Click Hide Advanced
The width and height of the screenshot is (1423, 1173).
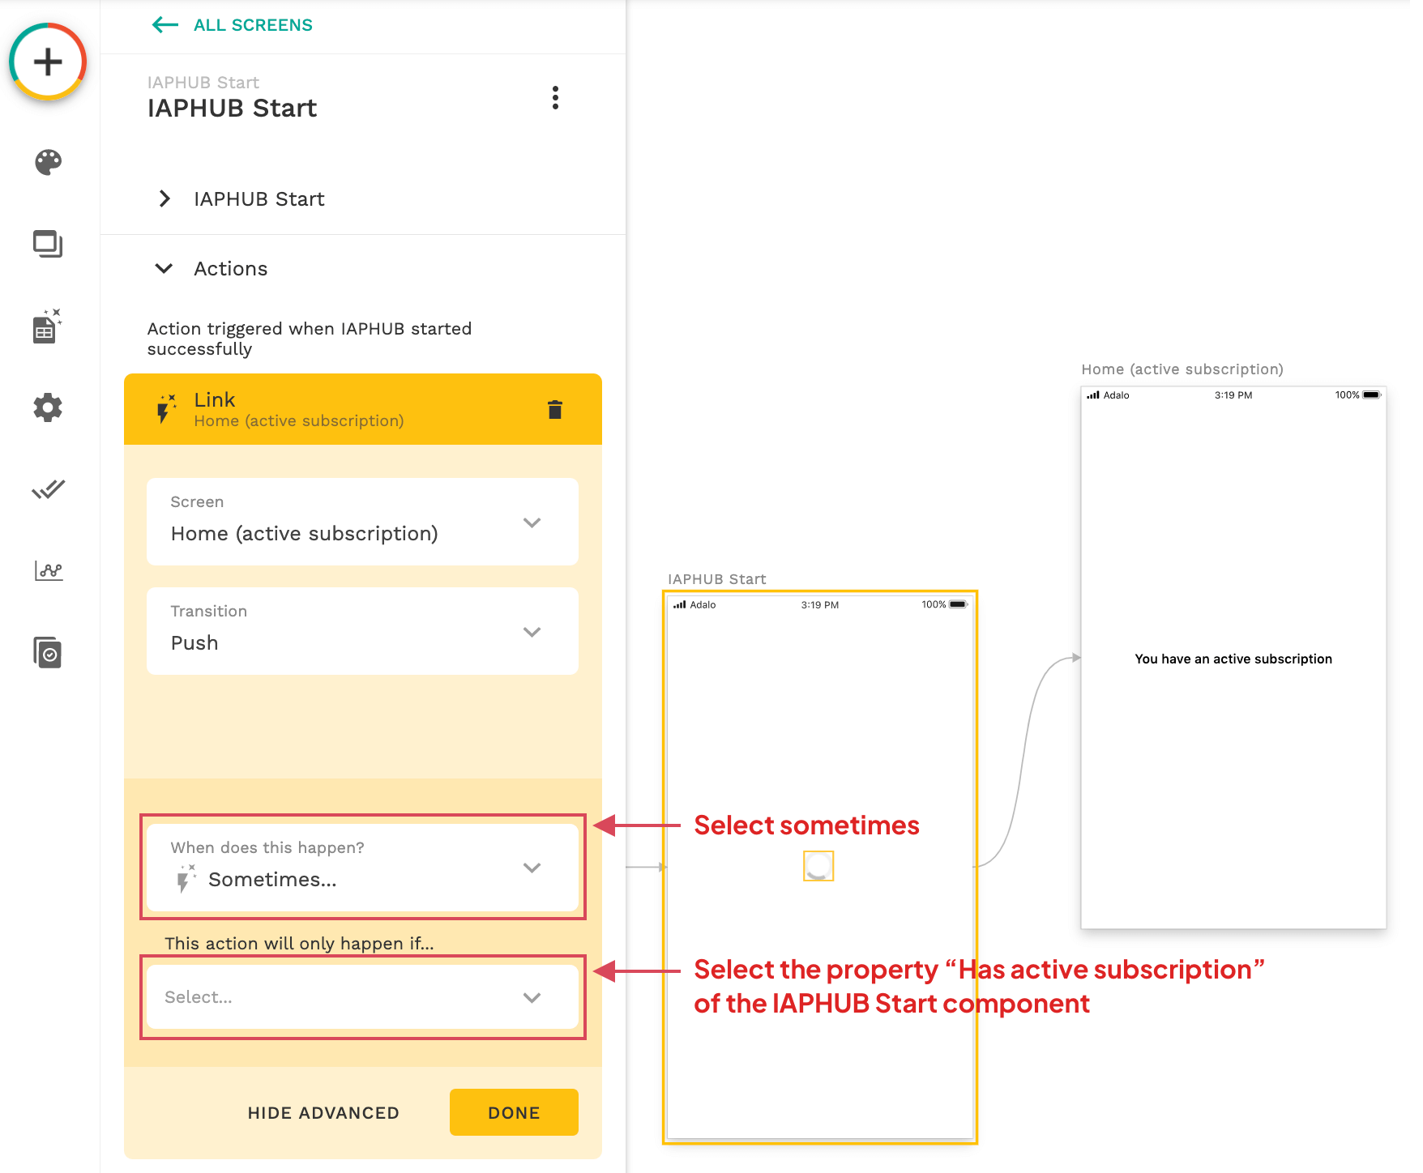323,1113
